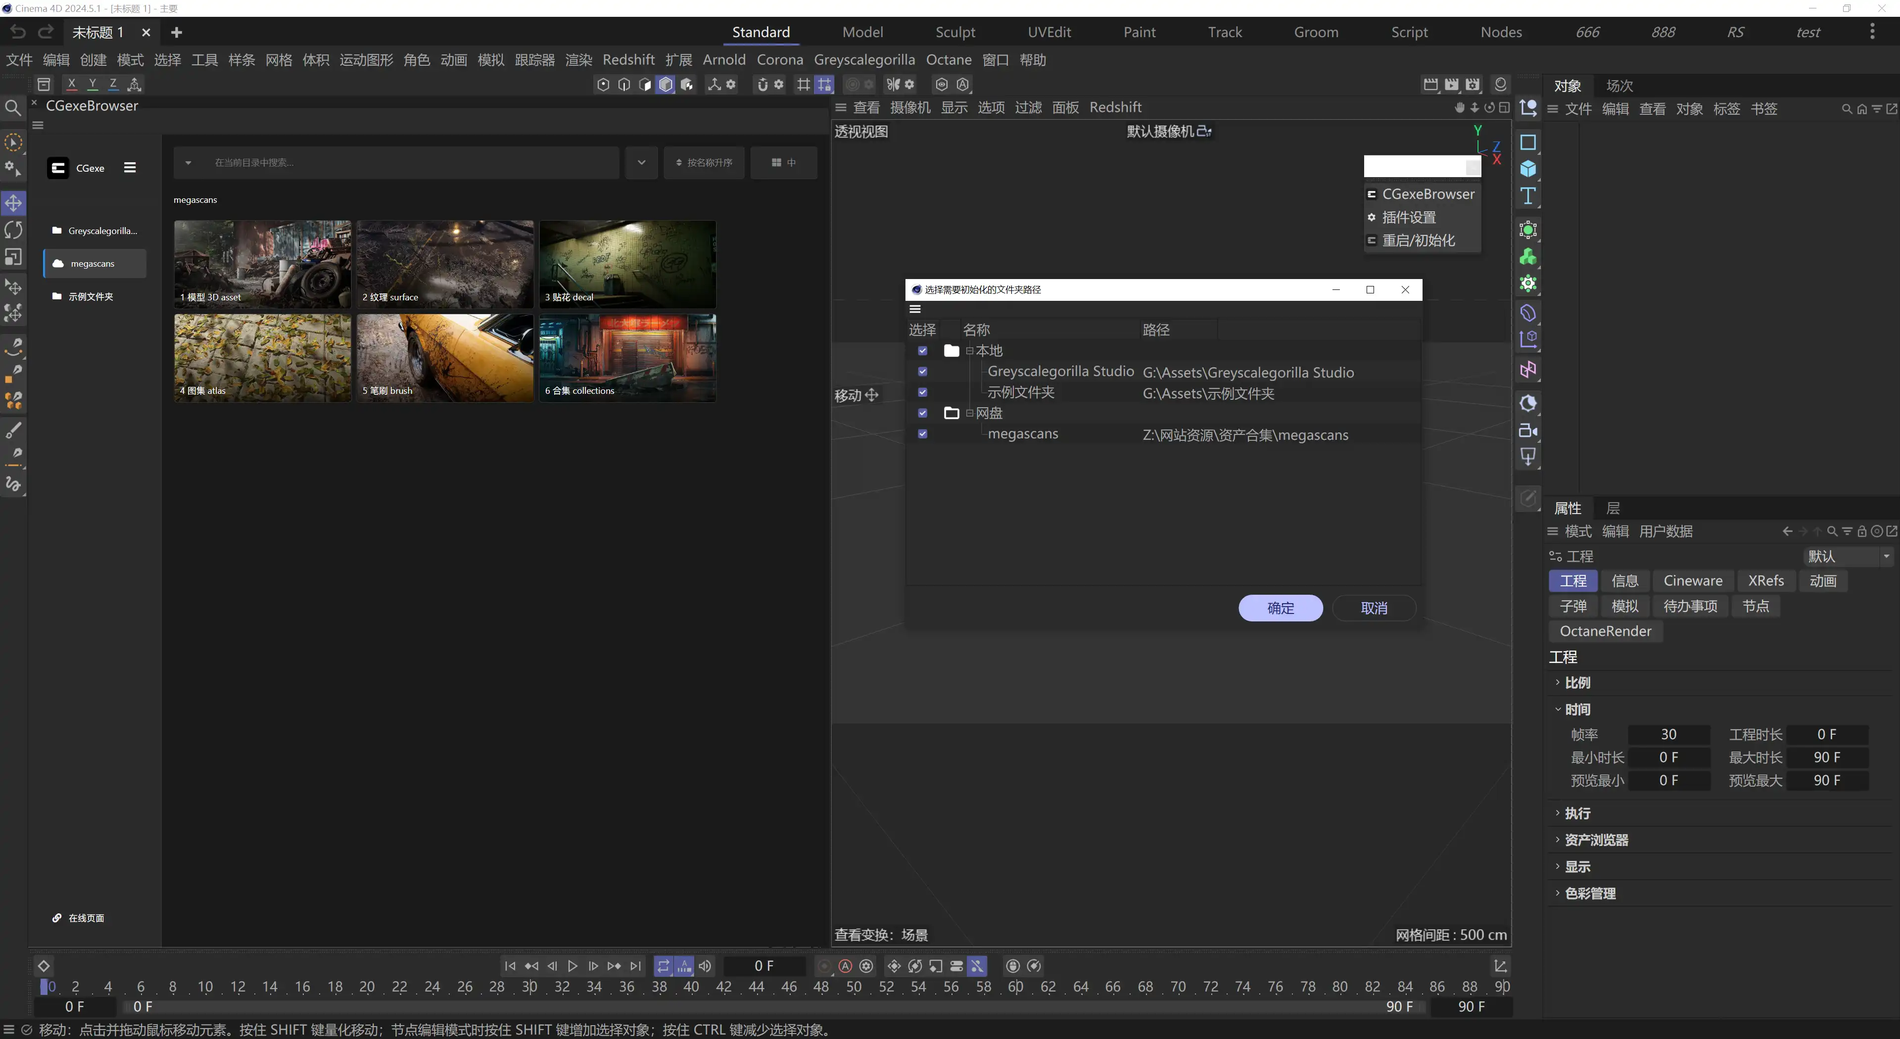Screen dimensions: 1900x1039
Task: Switch to the 场次 tab
Action: [1619, 86]
